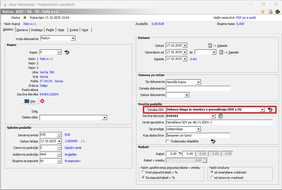Open Datum date picker dropdown
Screen dimensions: 282x190
tap(185, 46)
